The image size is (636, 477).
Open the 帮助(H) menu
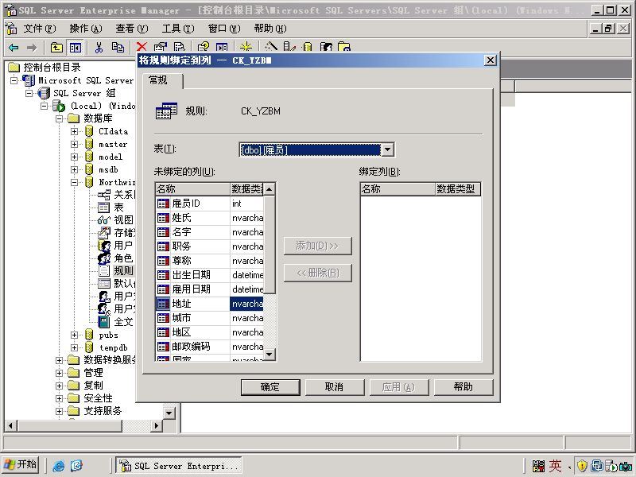(270, 29)
